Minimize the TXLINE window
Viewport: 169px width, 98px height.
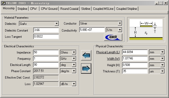tap(157, 3)
